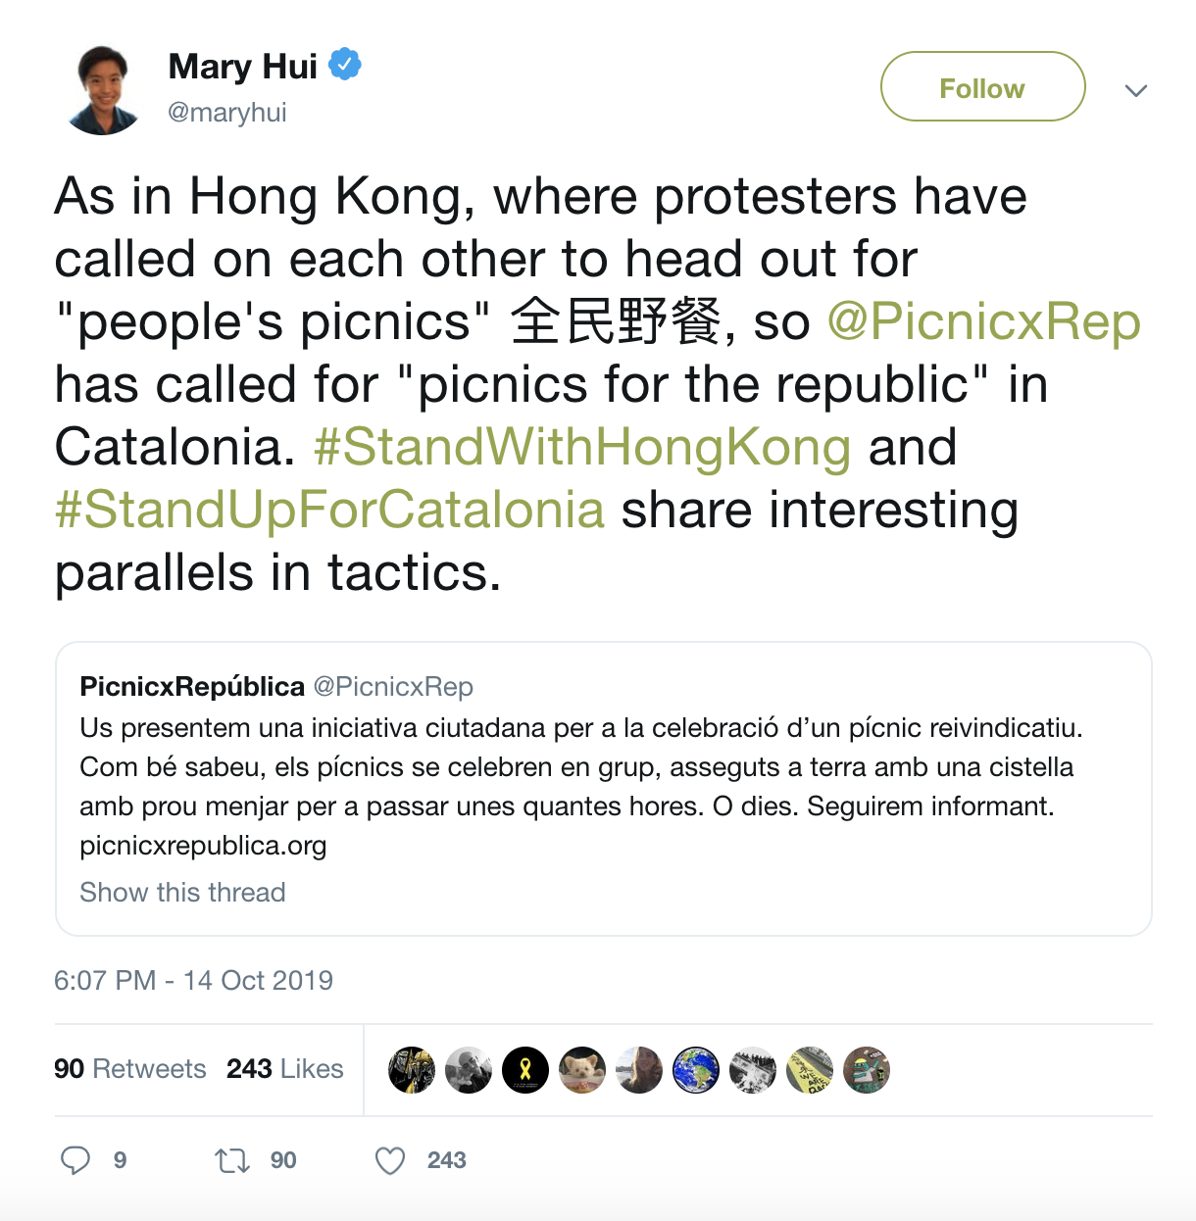View the list of 243 Likes
Viewport: 1196px width, 1221px height.
[284, 1069]
